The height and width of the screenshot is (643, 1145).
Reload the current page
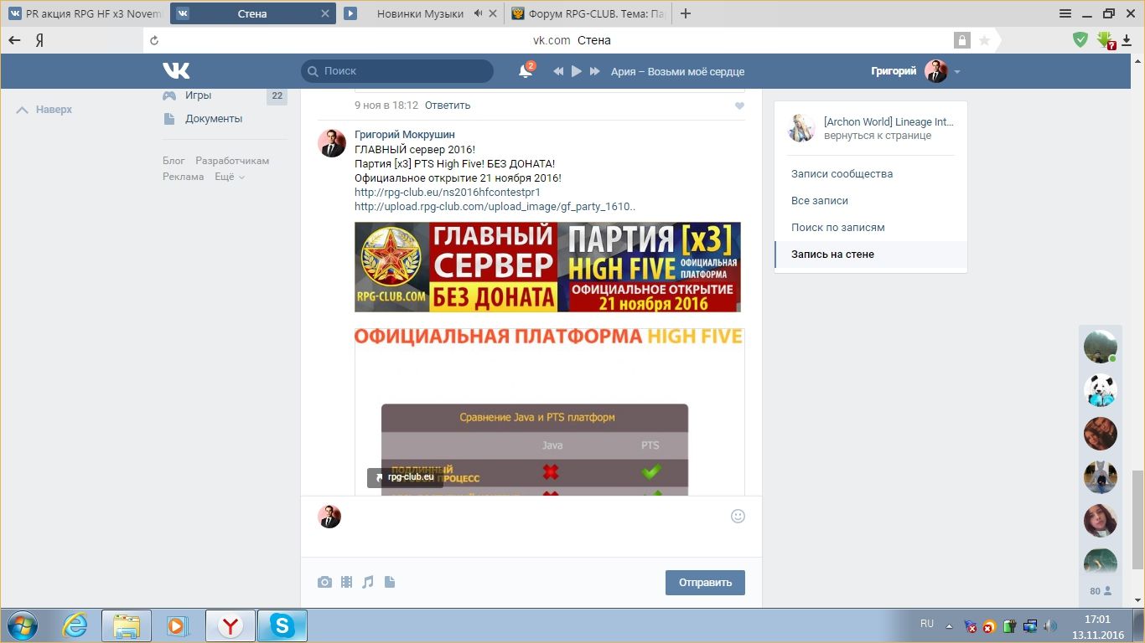click(x=153, y=40)
